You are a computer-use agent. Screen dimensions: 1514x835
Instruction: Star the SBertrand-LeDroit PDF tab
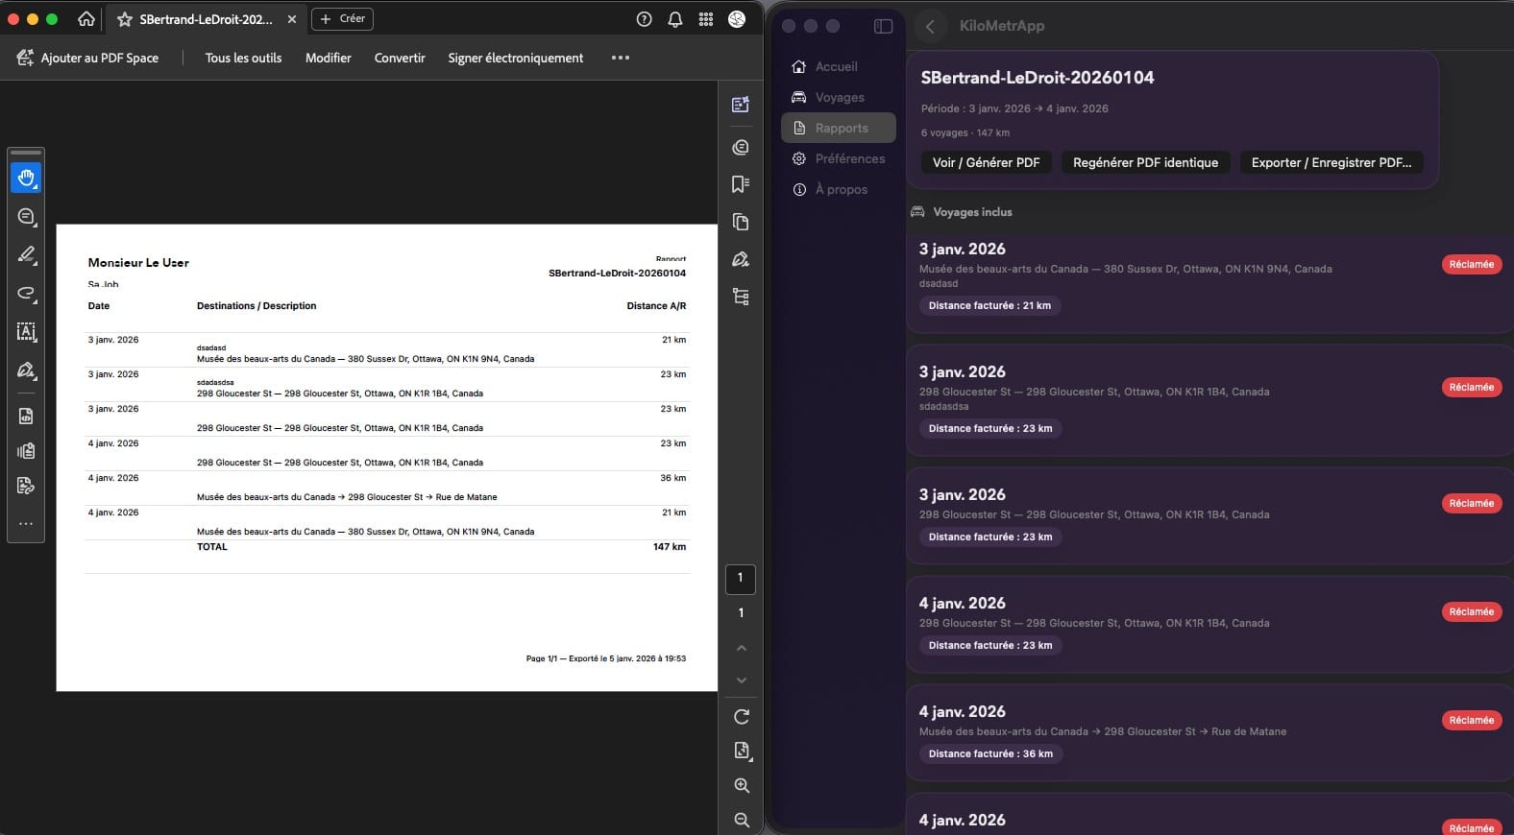pyautogui.click(x=125, y=19)
